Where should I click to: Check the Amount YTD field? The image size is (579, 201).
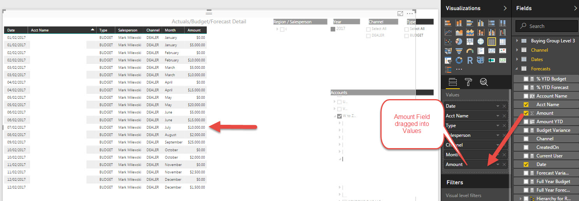pos(526,122)
